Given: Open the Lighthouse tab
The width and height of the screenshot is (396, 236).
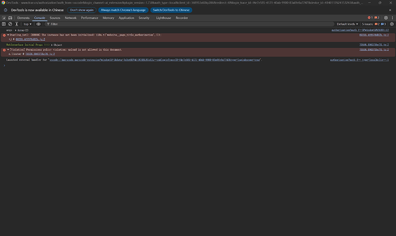Looking at the screenshot, I should point(164,18).
